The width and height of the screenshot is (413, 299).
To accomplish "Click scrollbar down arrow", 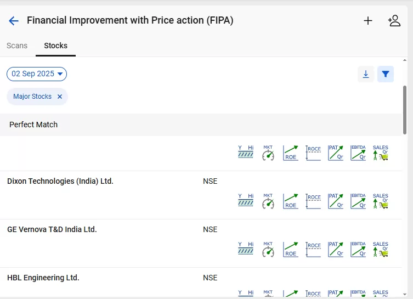I will tap(405, 294).
